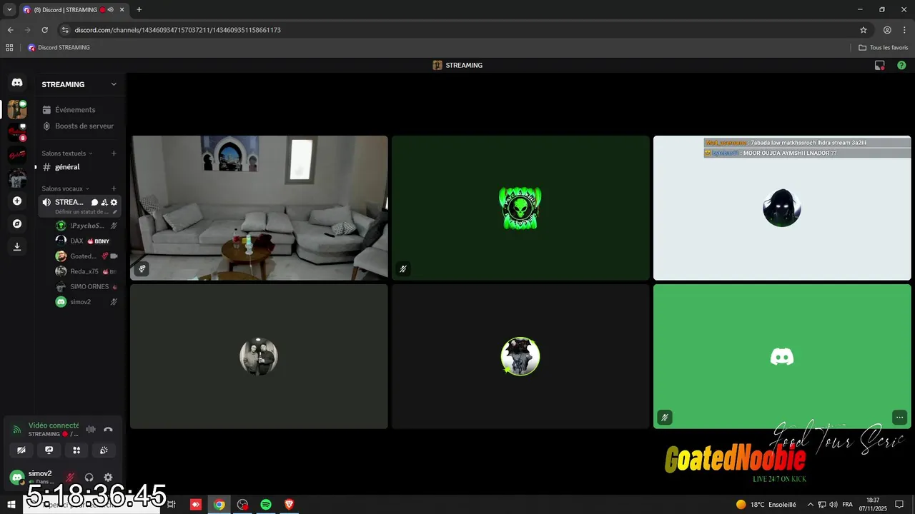Share your screen button
Image resolution: width=915 pixels, height=514 pixels.
click(x=49, y=450)
